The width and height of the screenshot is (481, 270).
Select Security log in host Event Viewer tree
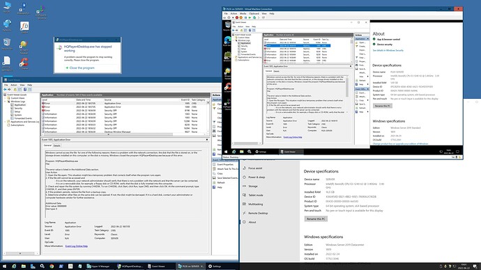click(x=18, y=108)
